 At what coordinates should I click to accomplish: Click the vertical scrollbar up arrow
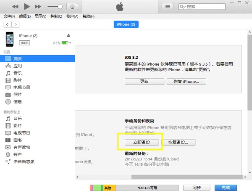point(249,32)
